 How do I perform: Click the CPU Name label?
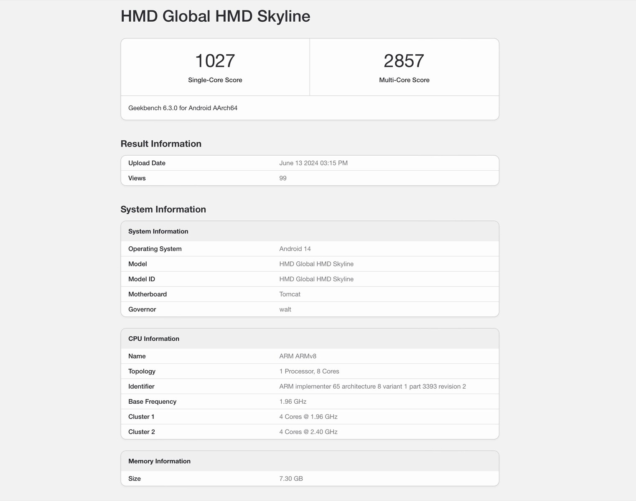pyautogui.click(x=137, y=356)
